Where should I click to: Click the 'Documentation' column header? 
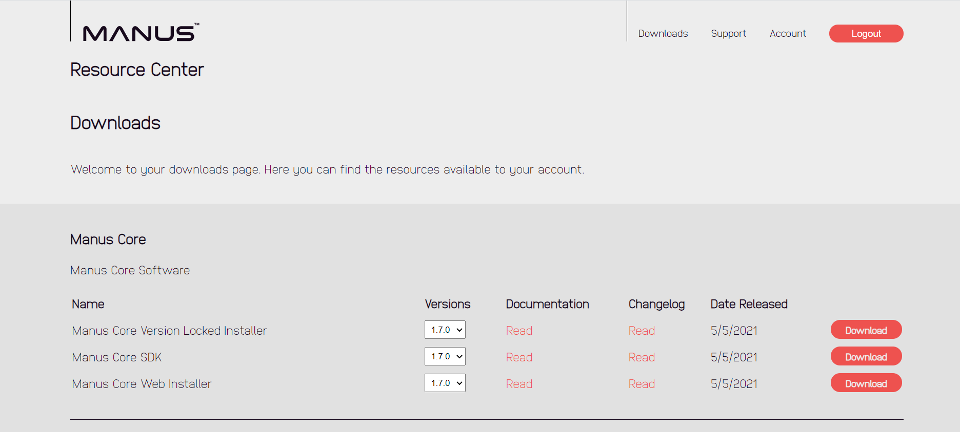(547, 304)
